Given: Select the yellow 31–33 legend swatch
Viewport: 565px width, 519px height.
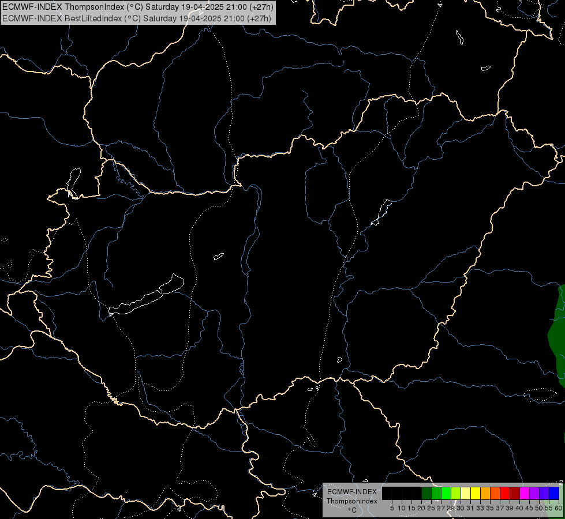Looking at the screenshot, I should [476, 493].
